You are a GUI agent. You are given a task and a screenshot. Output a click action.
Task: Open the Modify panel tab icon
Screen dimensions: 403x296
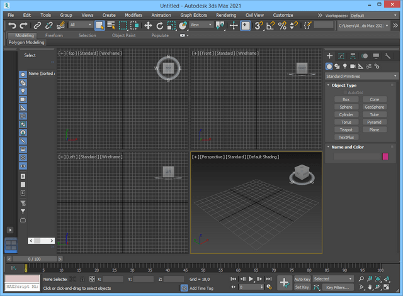click(x=341, y=56)
